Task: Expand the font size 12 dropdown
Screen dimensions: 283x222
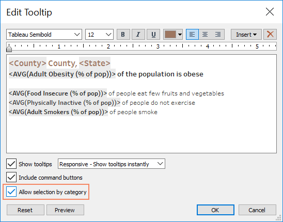Action: [x=99, y=34]
